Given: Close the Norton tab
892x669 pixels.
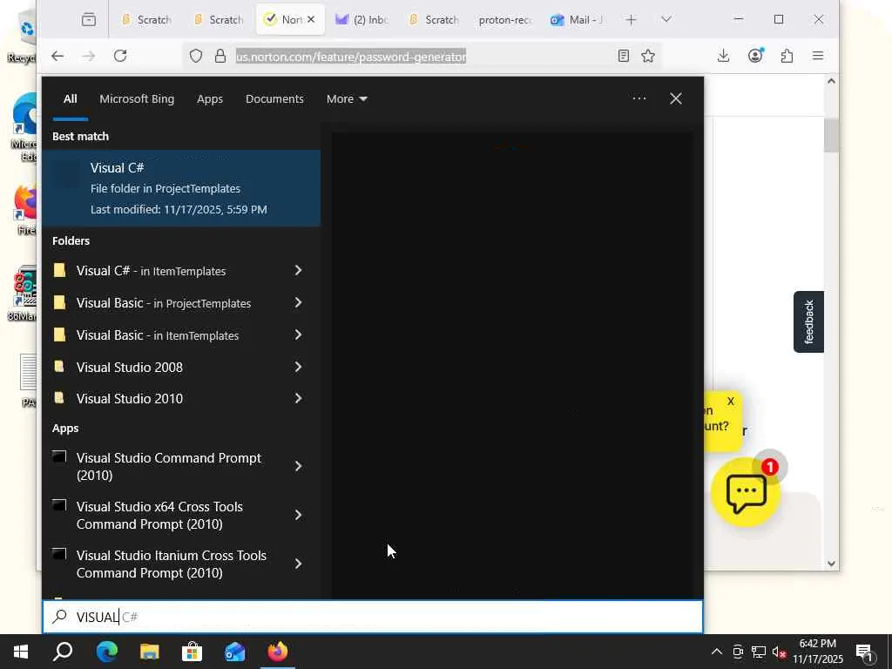Looking at the screenshot, I should click(x=311, y=19).
